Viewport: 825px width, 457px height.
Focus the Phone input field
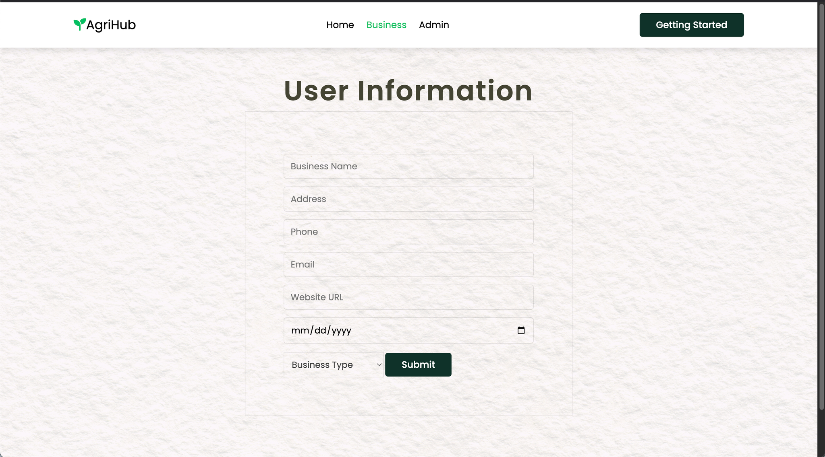pos(408,232)
